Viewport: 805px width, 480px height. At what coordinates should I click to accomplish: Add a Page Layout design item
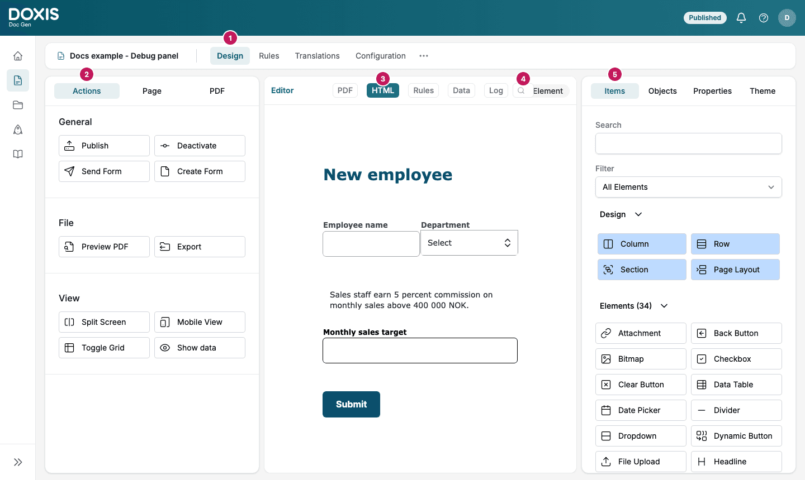pyautogui.click(x=735, y=270)
